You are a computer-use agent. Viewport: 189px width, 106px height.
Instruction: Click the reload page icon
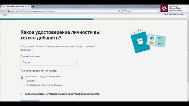[119, 11]
